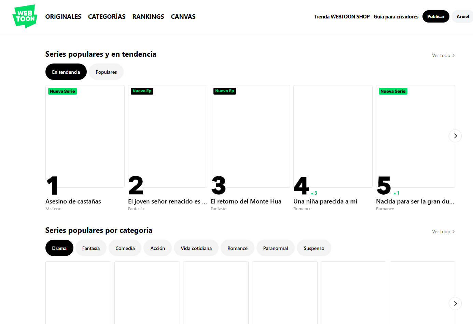Select the En tendencia filter
The image size is (473, 324).
click(66, 72)
